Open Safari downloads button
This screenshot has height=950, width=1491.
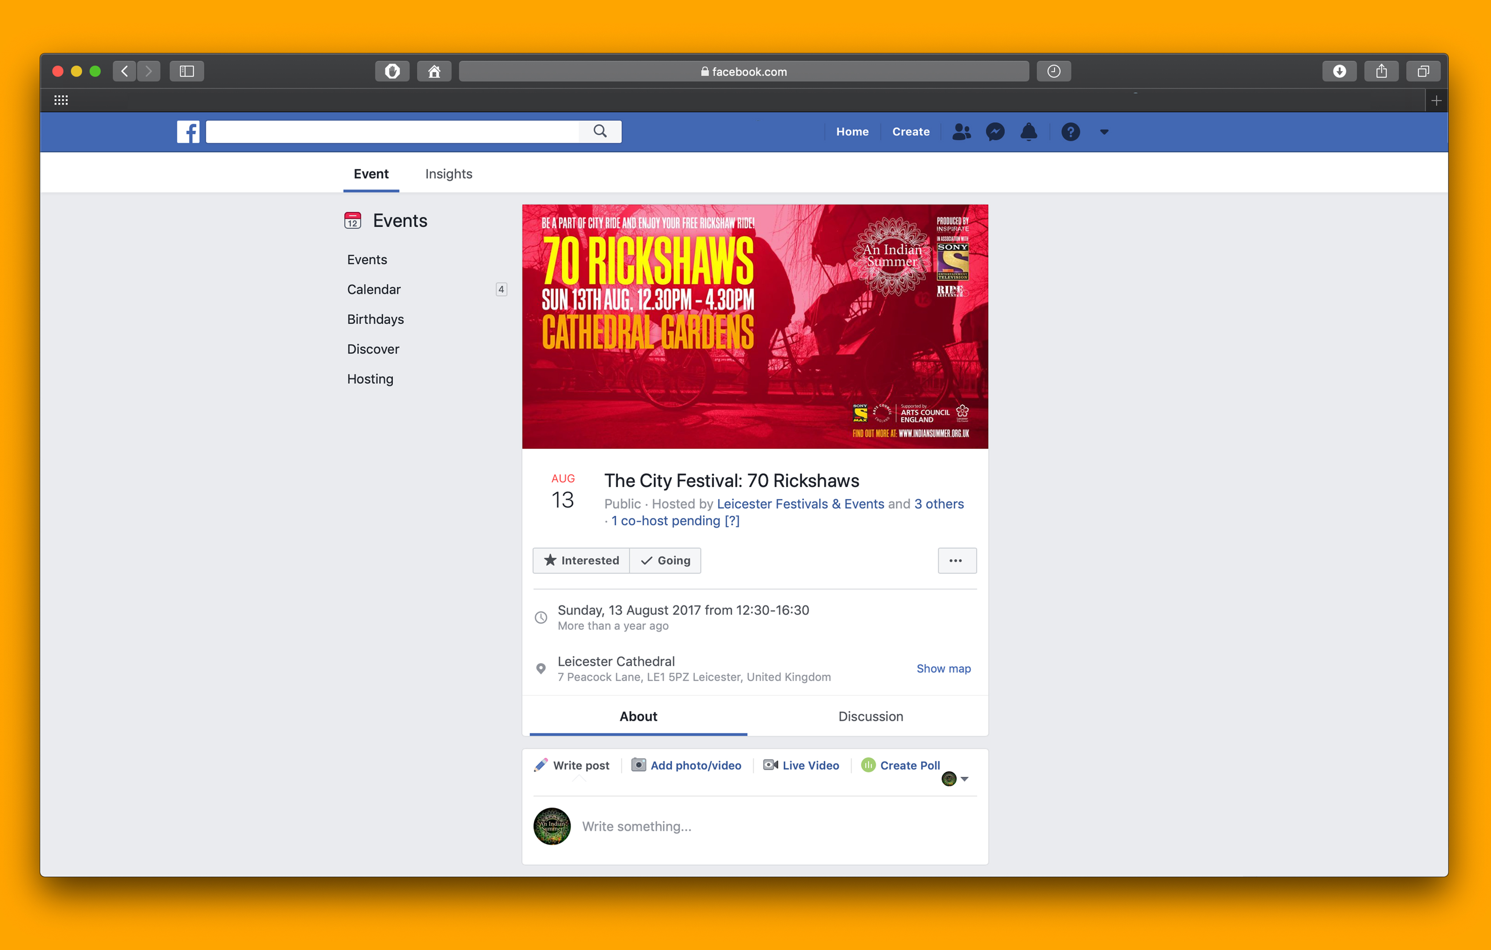coord(1339,71)
